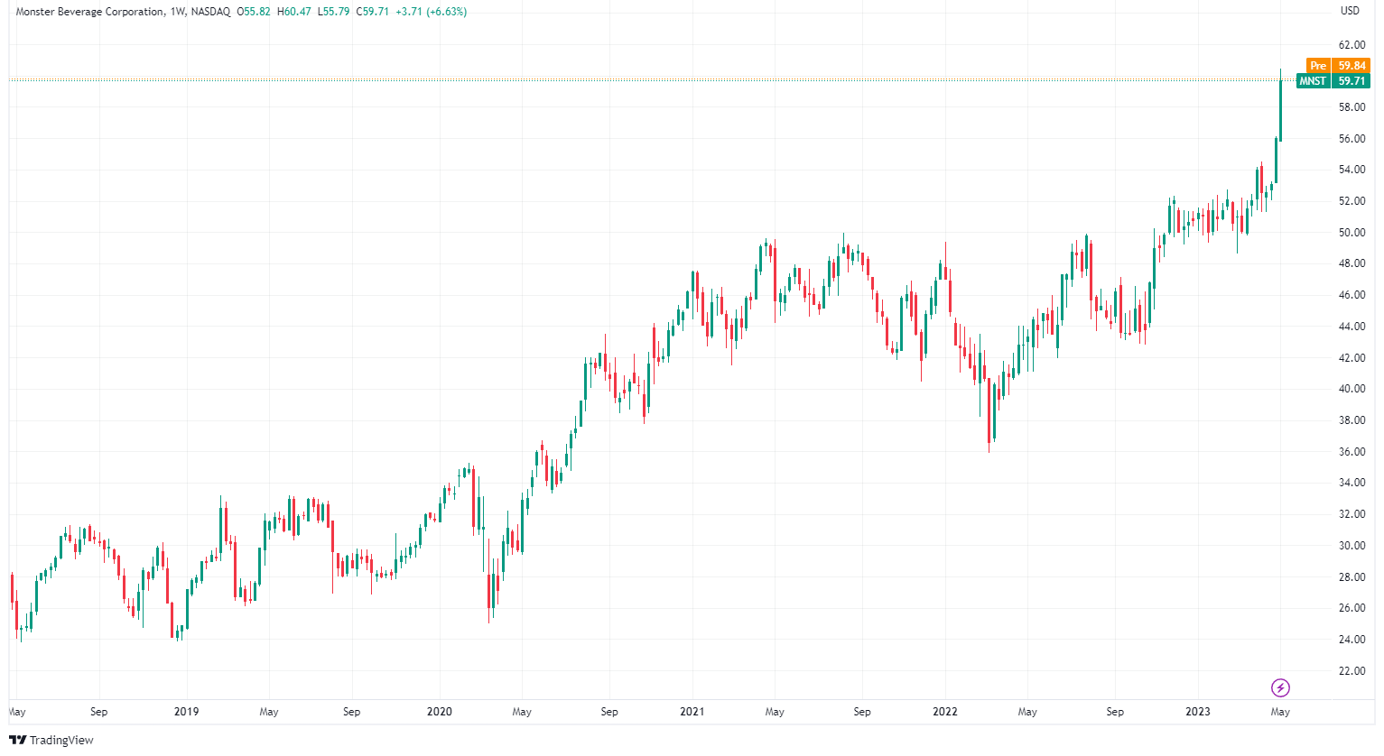Click the 36.00 price axis label

tap(1351, 452)
